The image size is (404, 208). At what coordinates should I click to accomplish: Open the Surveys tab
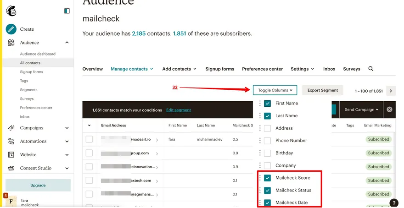pos(352,69)
